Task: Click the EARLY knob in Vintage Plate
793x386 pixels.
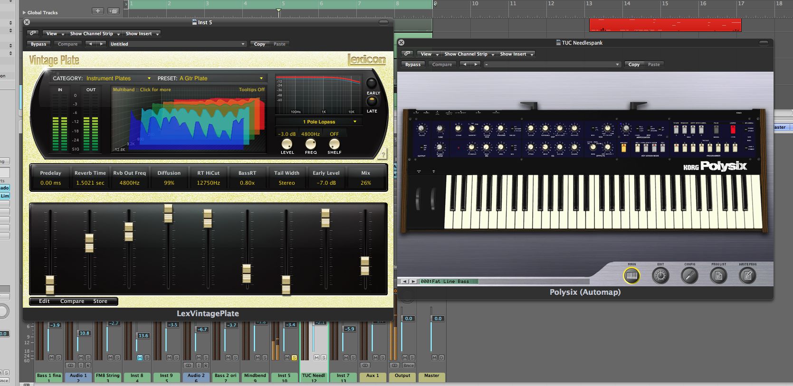Action: click(x=371, y=84)
